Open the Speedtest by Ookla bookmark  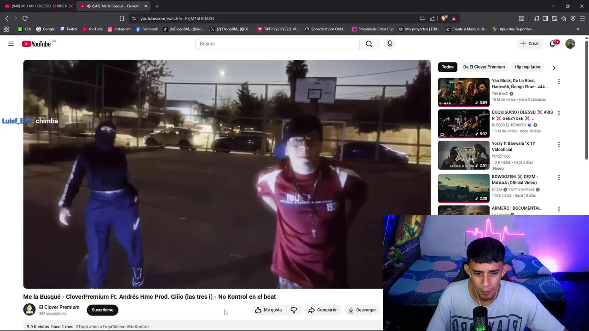click(325, 29)
